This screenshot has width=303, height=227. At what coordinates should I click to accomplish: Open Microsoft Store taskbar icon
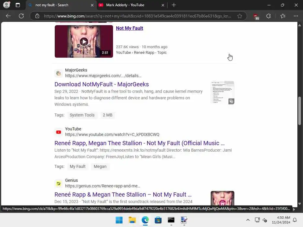pos(158,220)
